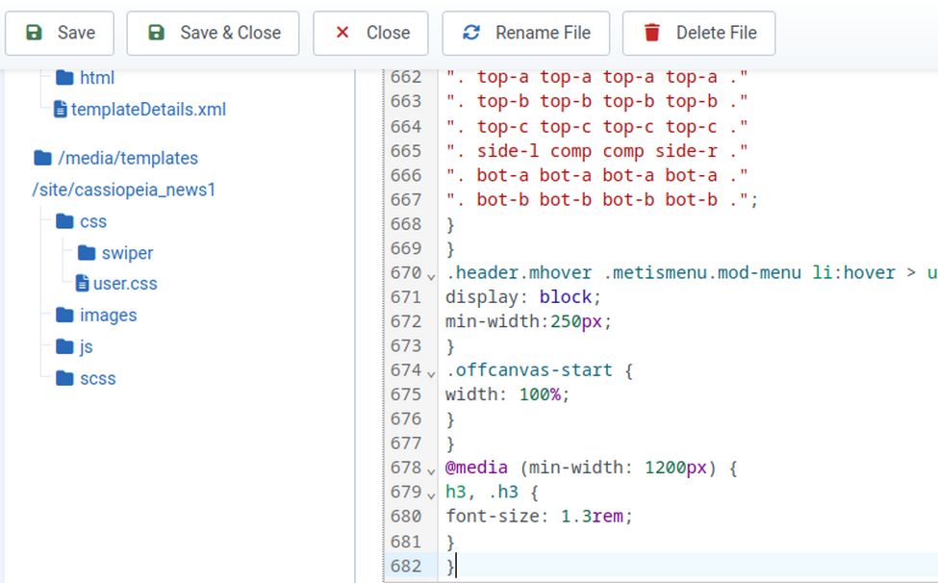
Task: Open the user.css file link
Action: [x=125, y=284]
